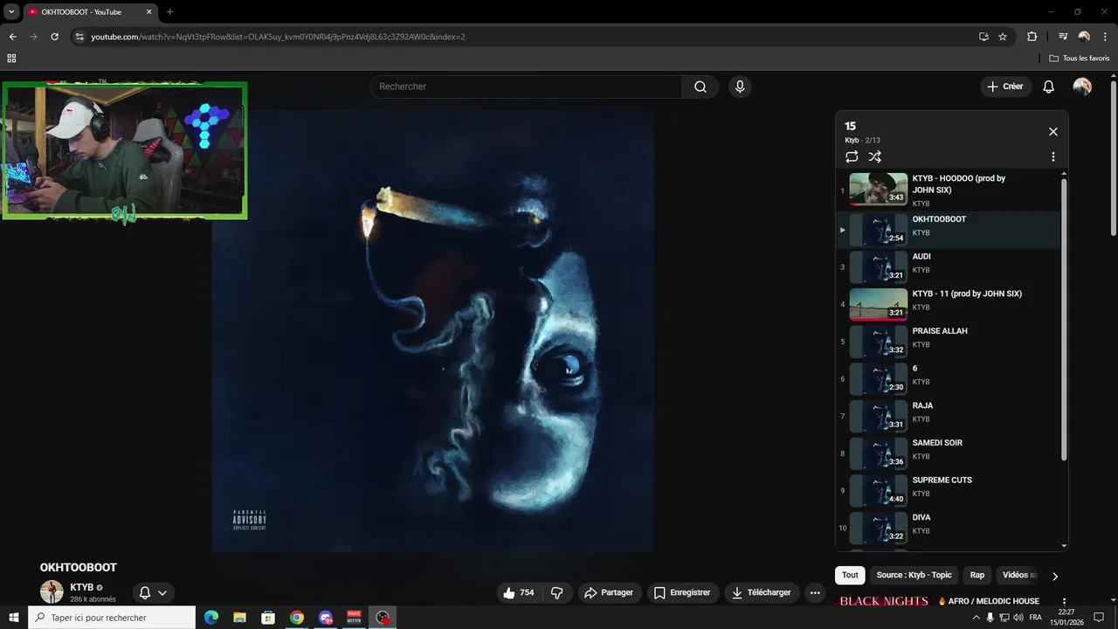
Task: Open the YouTube account avatar menu
Action: pyautogui.click(x=1082, y=86)
